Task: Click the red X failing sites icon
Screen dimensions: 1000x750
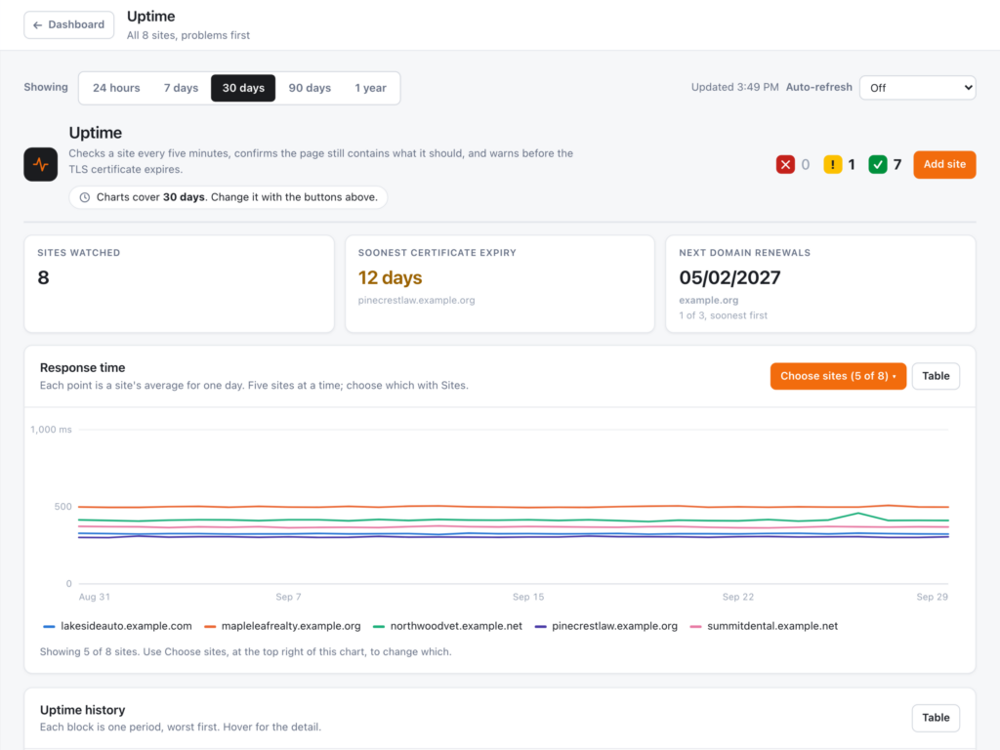Action: tap(785, 164)
